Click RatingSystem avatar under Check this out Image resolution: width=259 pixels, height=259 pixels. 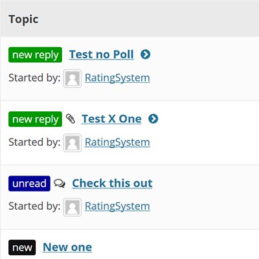click(x=73, y=207)
